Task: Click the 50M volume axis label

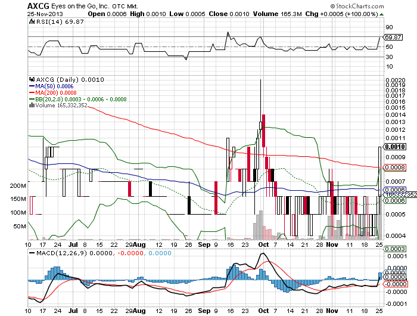Action: click(x=21, y=227)
